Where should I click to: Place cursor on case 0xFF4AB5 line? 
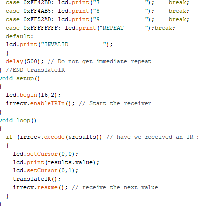[x=98, y=11]
